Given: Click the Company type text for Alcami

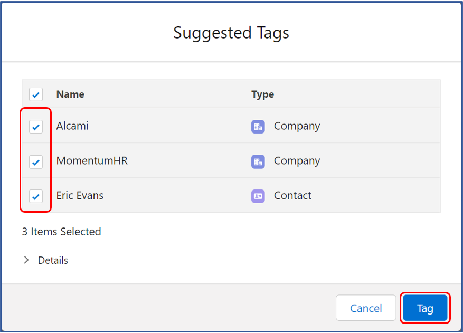Looking at the screenshot, I should (297, 126).
